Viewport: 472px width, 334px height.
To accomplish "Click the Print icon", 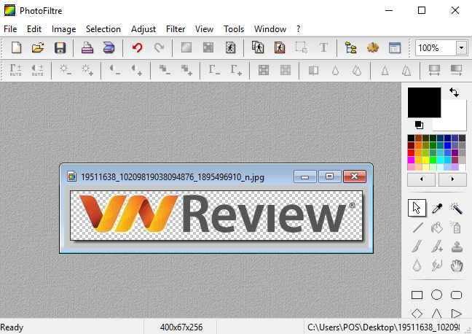I will (87, 48).
